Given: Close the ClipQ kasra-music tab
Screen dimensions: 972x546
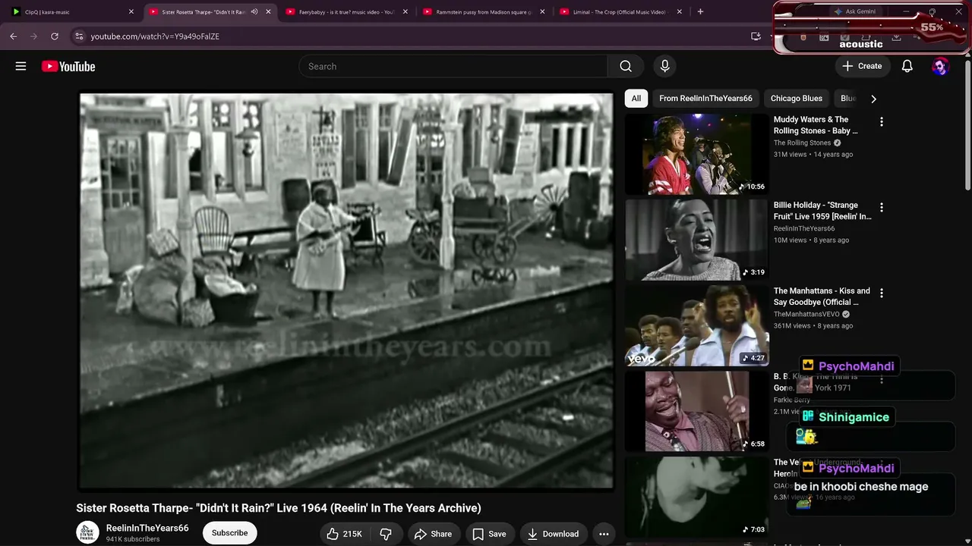Looking at the screenshot, I should tap(131, 12).
